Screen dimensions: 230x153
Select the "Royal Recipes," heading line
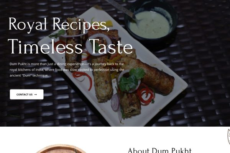coord(59,24)
